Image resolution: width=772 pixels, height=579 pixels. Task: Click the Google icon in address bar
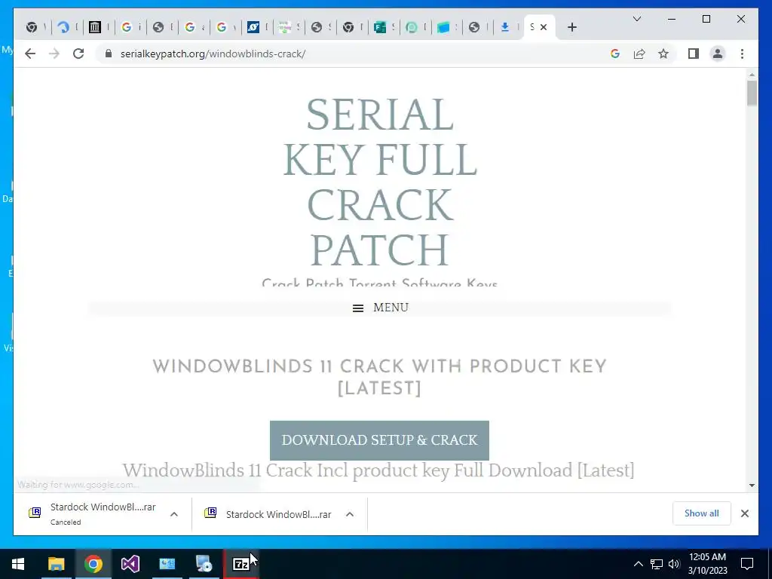[615, 54]
